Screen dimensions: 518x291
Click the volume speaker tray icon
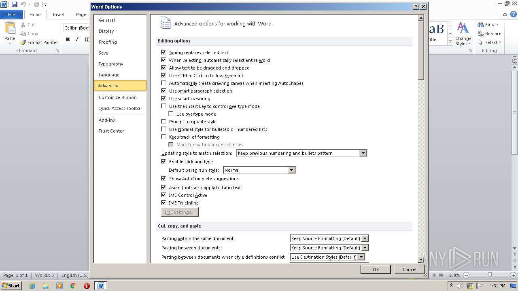click(x=460, y=286)
